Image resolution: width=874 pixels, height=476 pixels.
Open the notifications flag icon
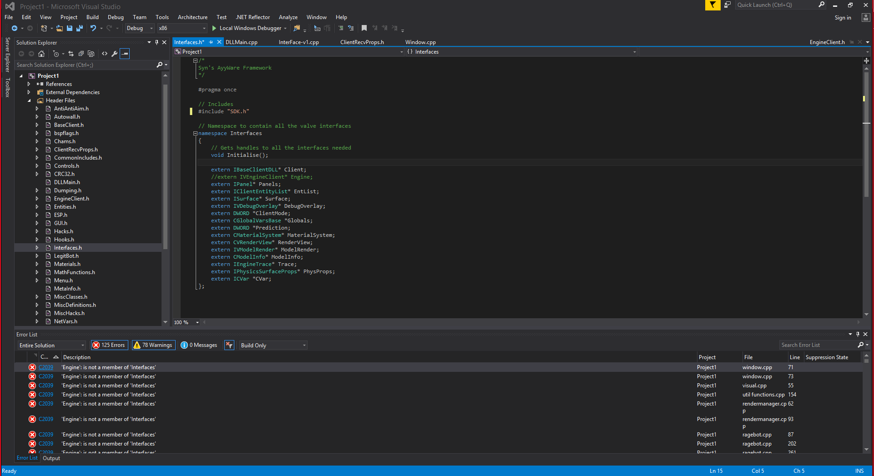712,5
